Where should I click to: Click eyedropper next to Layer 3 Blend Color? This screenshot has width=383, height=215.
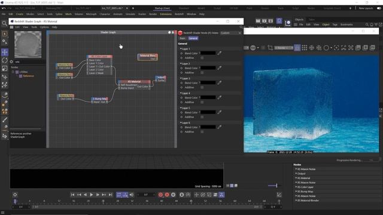pos(220,82)
